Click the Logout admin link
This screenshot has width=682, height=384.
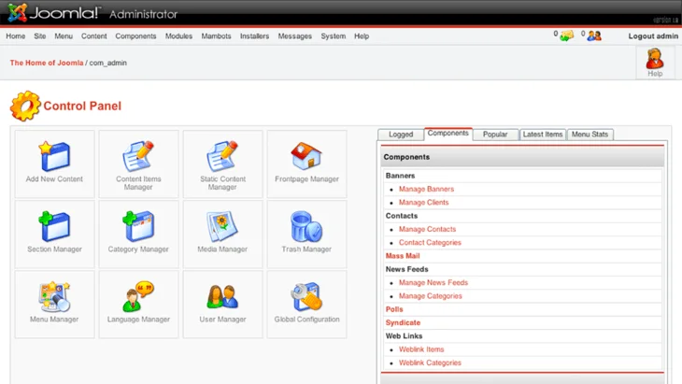[x=653, y=36]
